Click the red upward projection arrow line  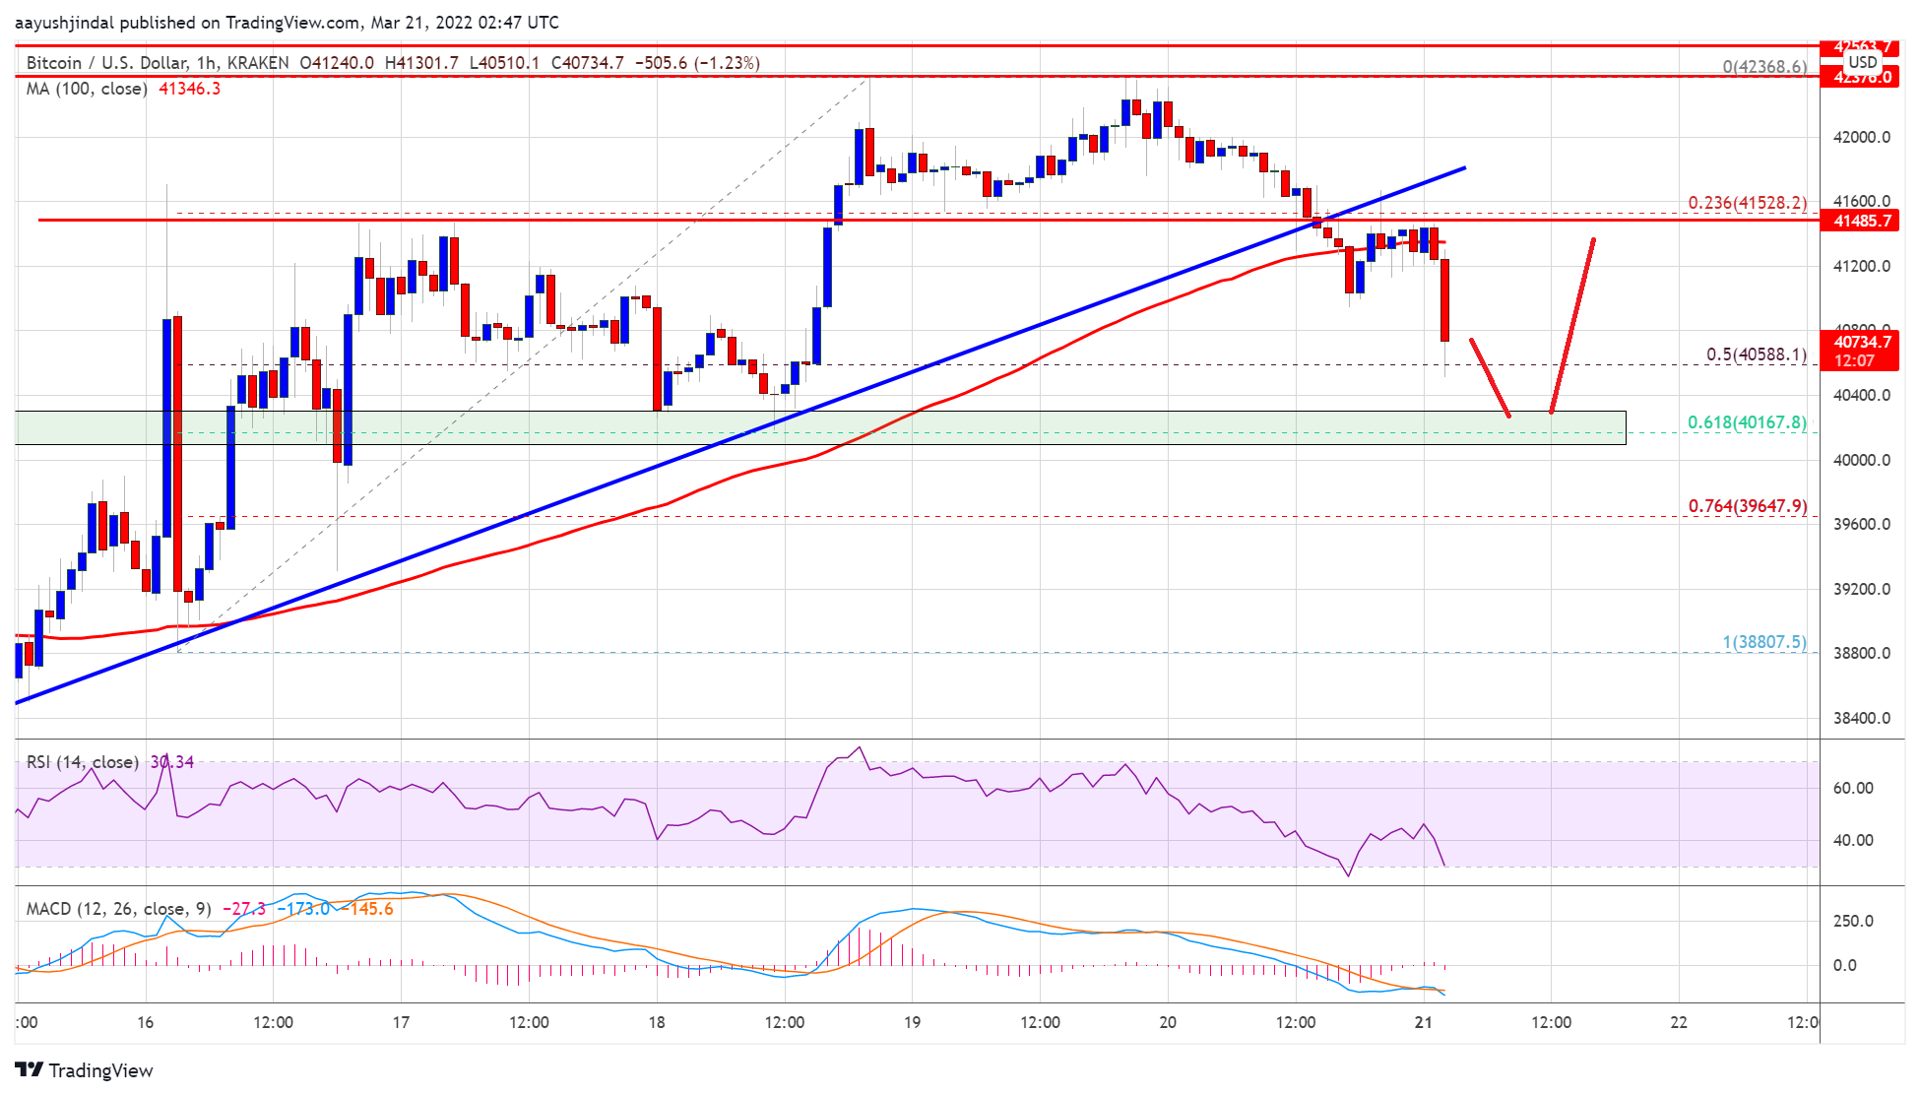1572,325
